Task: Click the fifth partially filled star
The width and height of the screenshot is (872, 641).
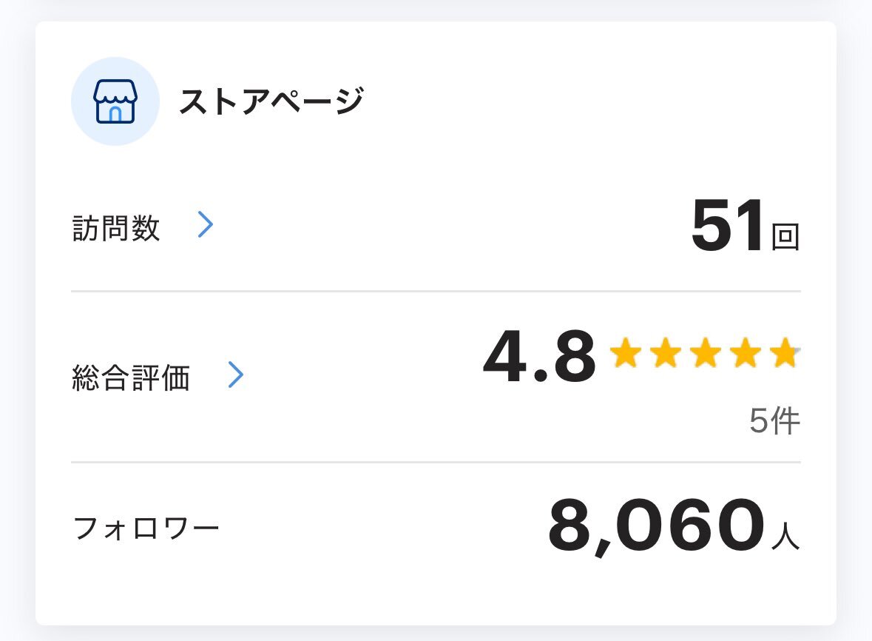Action: click(x=784, y=354)
